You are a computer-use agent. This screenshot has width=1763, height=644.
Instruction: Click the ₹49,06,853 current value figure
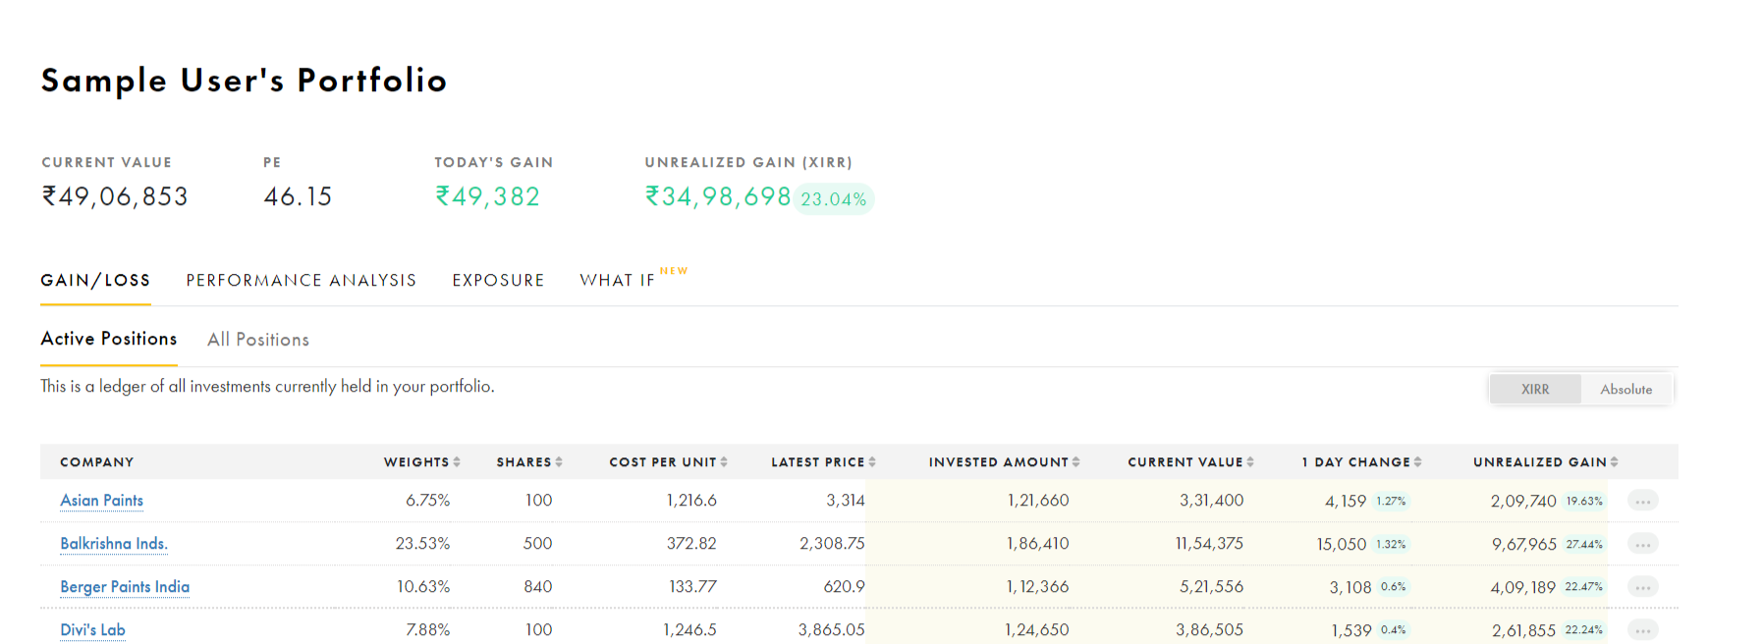pyautogui.click(x=114, y=196)
